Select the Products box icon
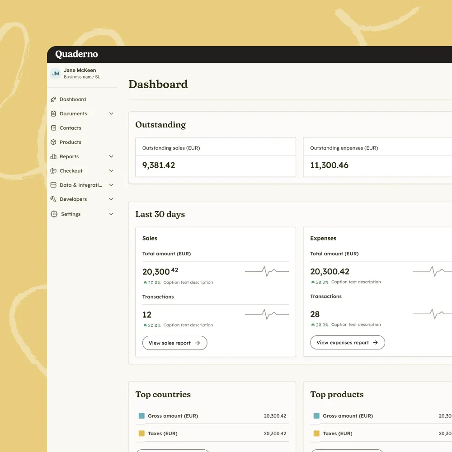This screenshot has height=452, width=452. click(x=54, y=142)
